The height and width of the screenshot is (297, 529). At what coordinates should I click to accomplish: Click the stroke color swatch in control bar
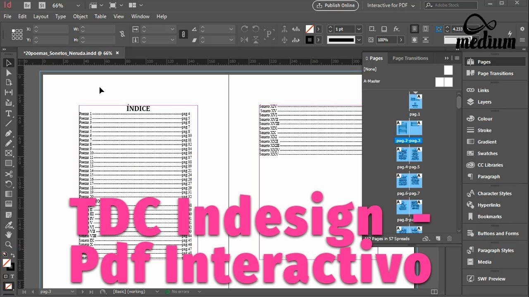pyautogui.click(x=309, y=40)
